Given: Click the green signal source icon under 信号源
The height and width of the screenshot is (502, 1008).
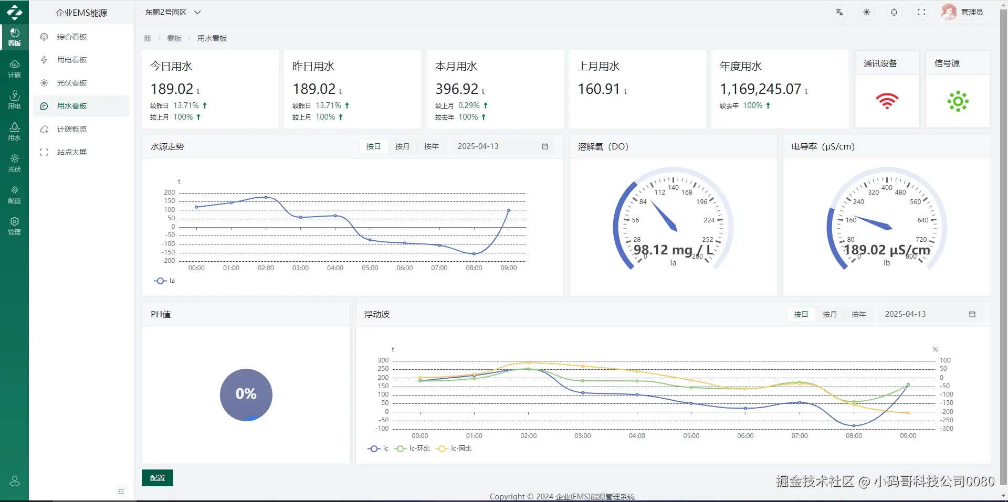Looking at the screenshot, I should [958, 101].
